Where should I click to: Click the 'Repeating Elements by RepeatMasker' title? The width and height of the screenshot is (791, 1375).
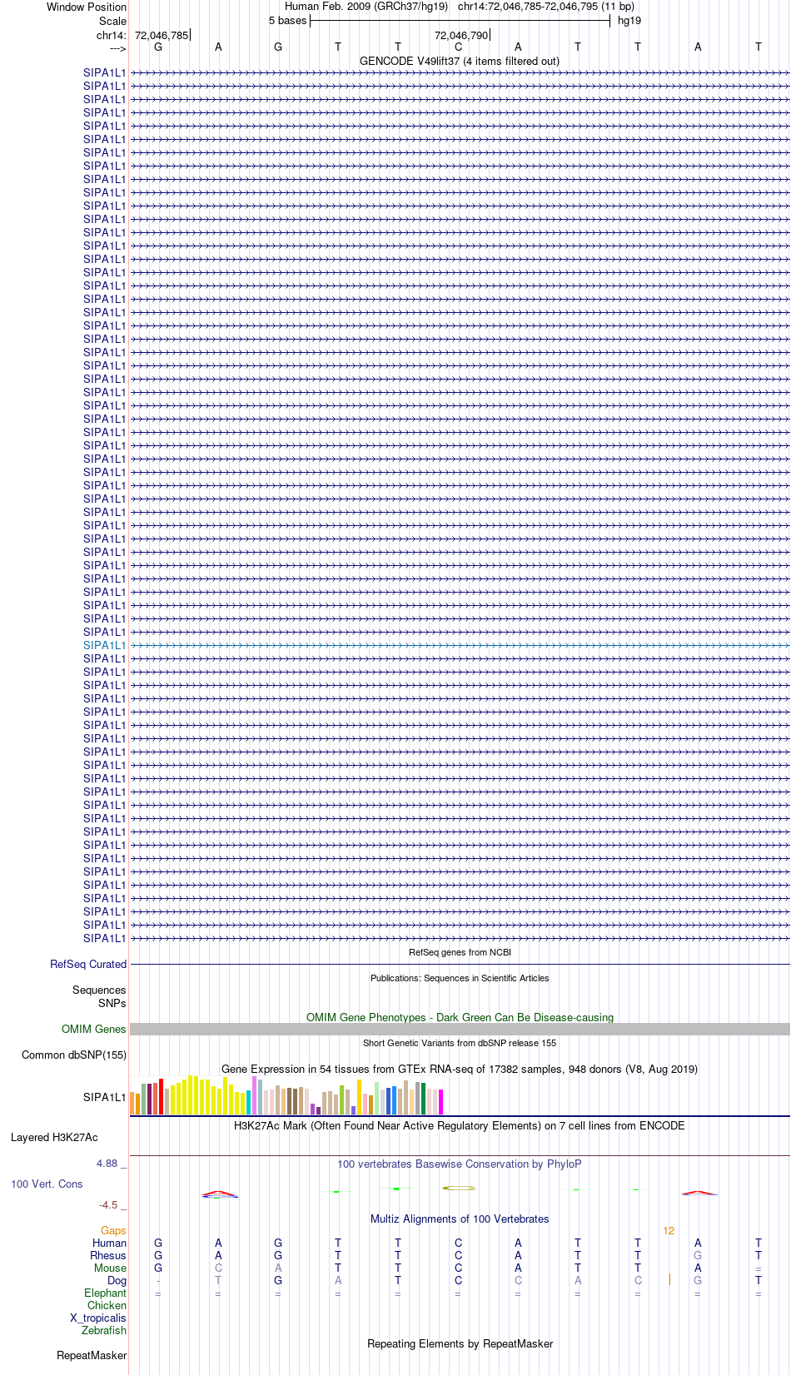click(x=460, y=1343)
